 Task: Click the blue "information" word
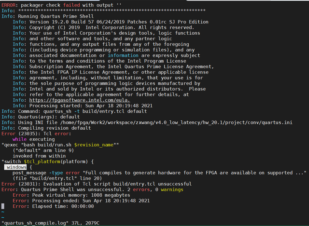tap(123, 56)
